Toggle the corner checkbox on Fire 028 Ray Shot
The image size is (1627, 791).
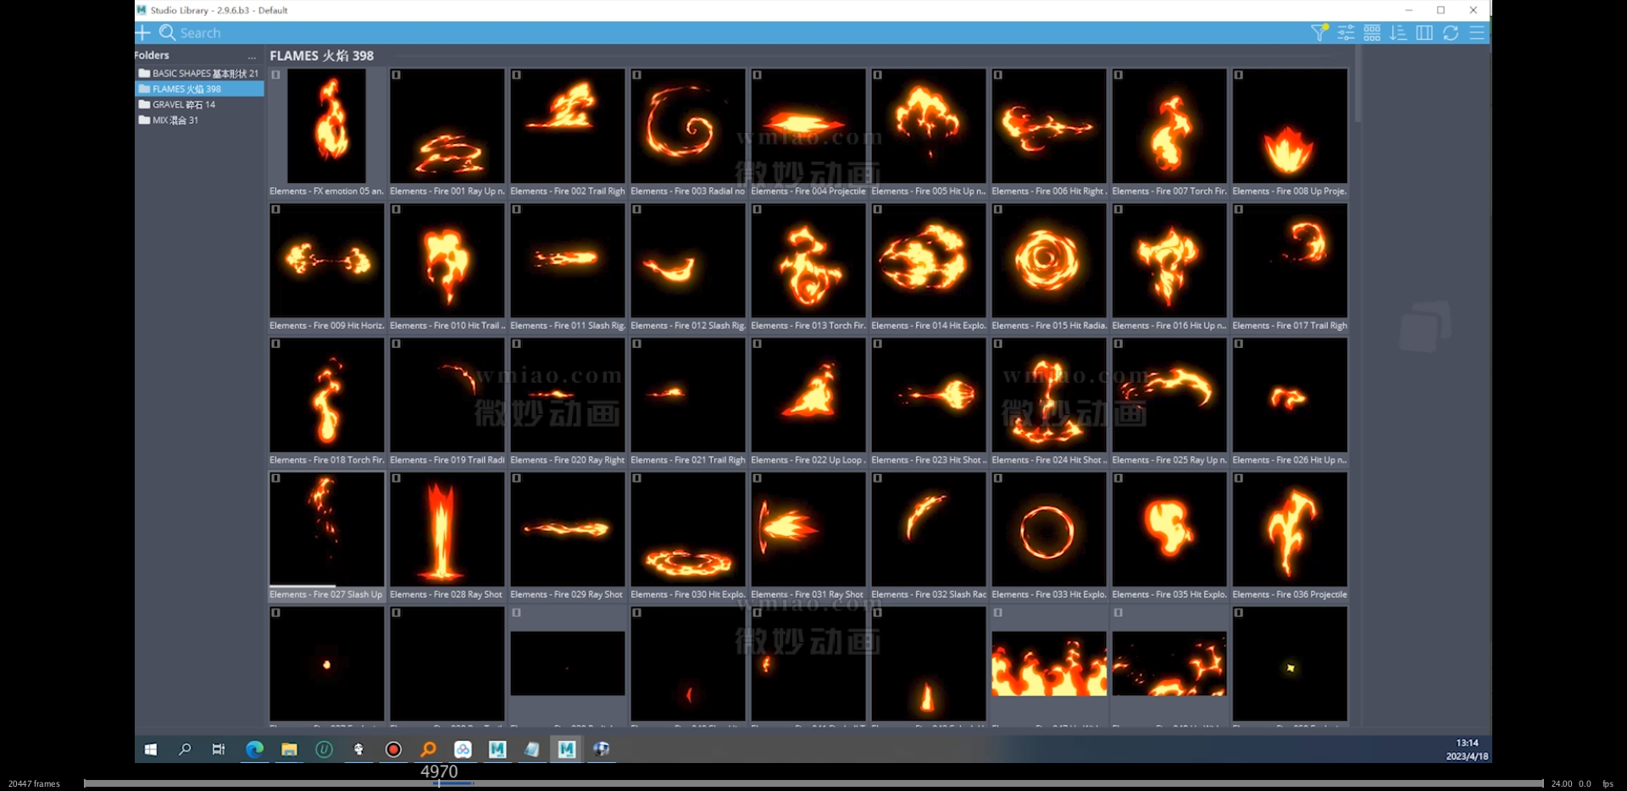coord(396,478)
